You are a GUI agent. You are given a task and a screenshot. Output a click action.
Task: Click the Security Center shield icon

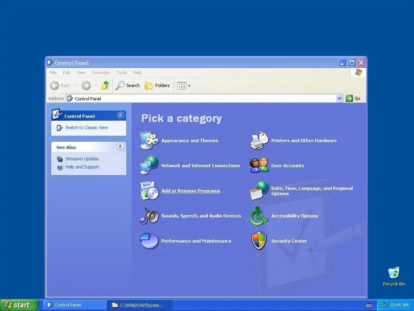click(259, 241)
